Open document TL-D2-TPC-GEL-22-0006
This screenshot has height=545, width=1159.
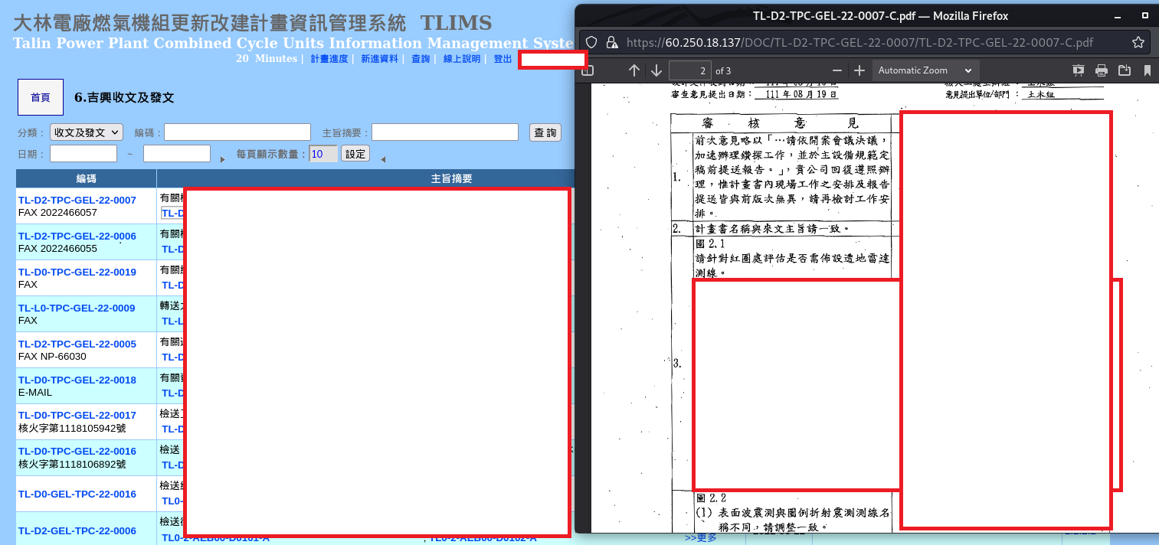pos(77,237)
